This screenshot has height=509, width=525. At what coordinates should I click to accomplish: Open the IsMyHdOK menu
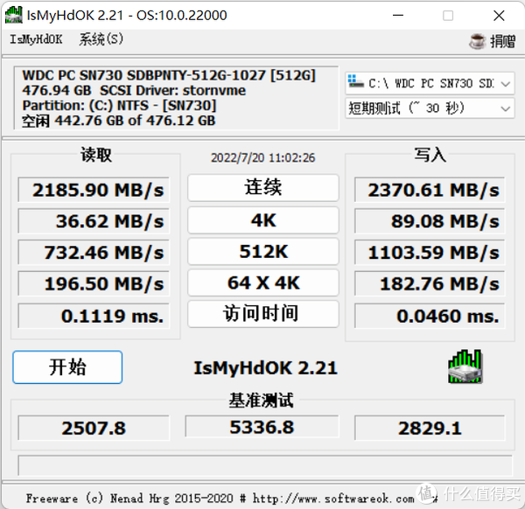click(x=36, y=39)
